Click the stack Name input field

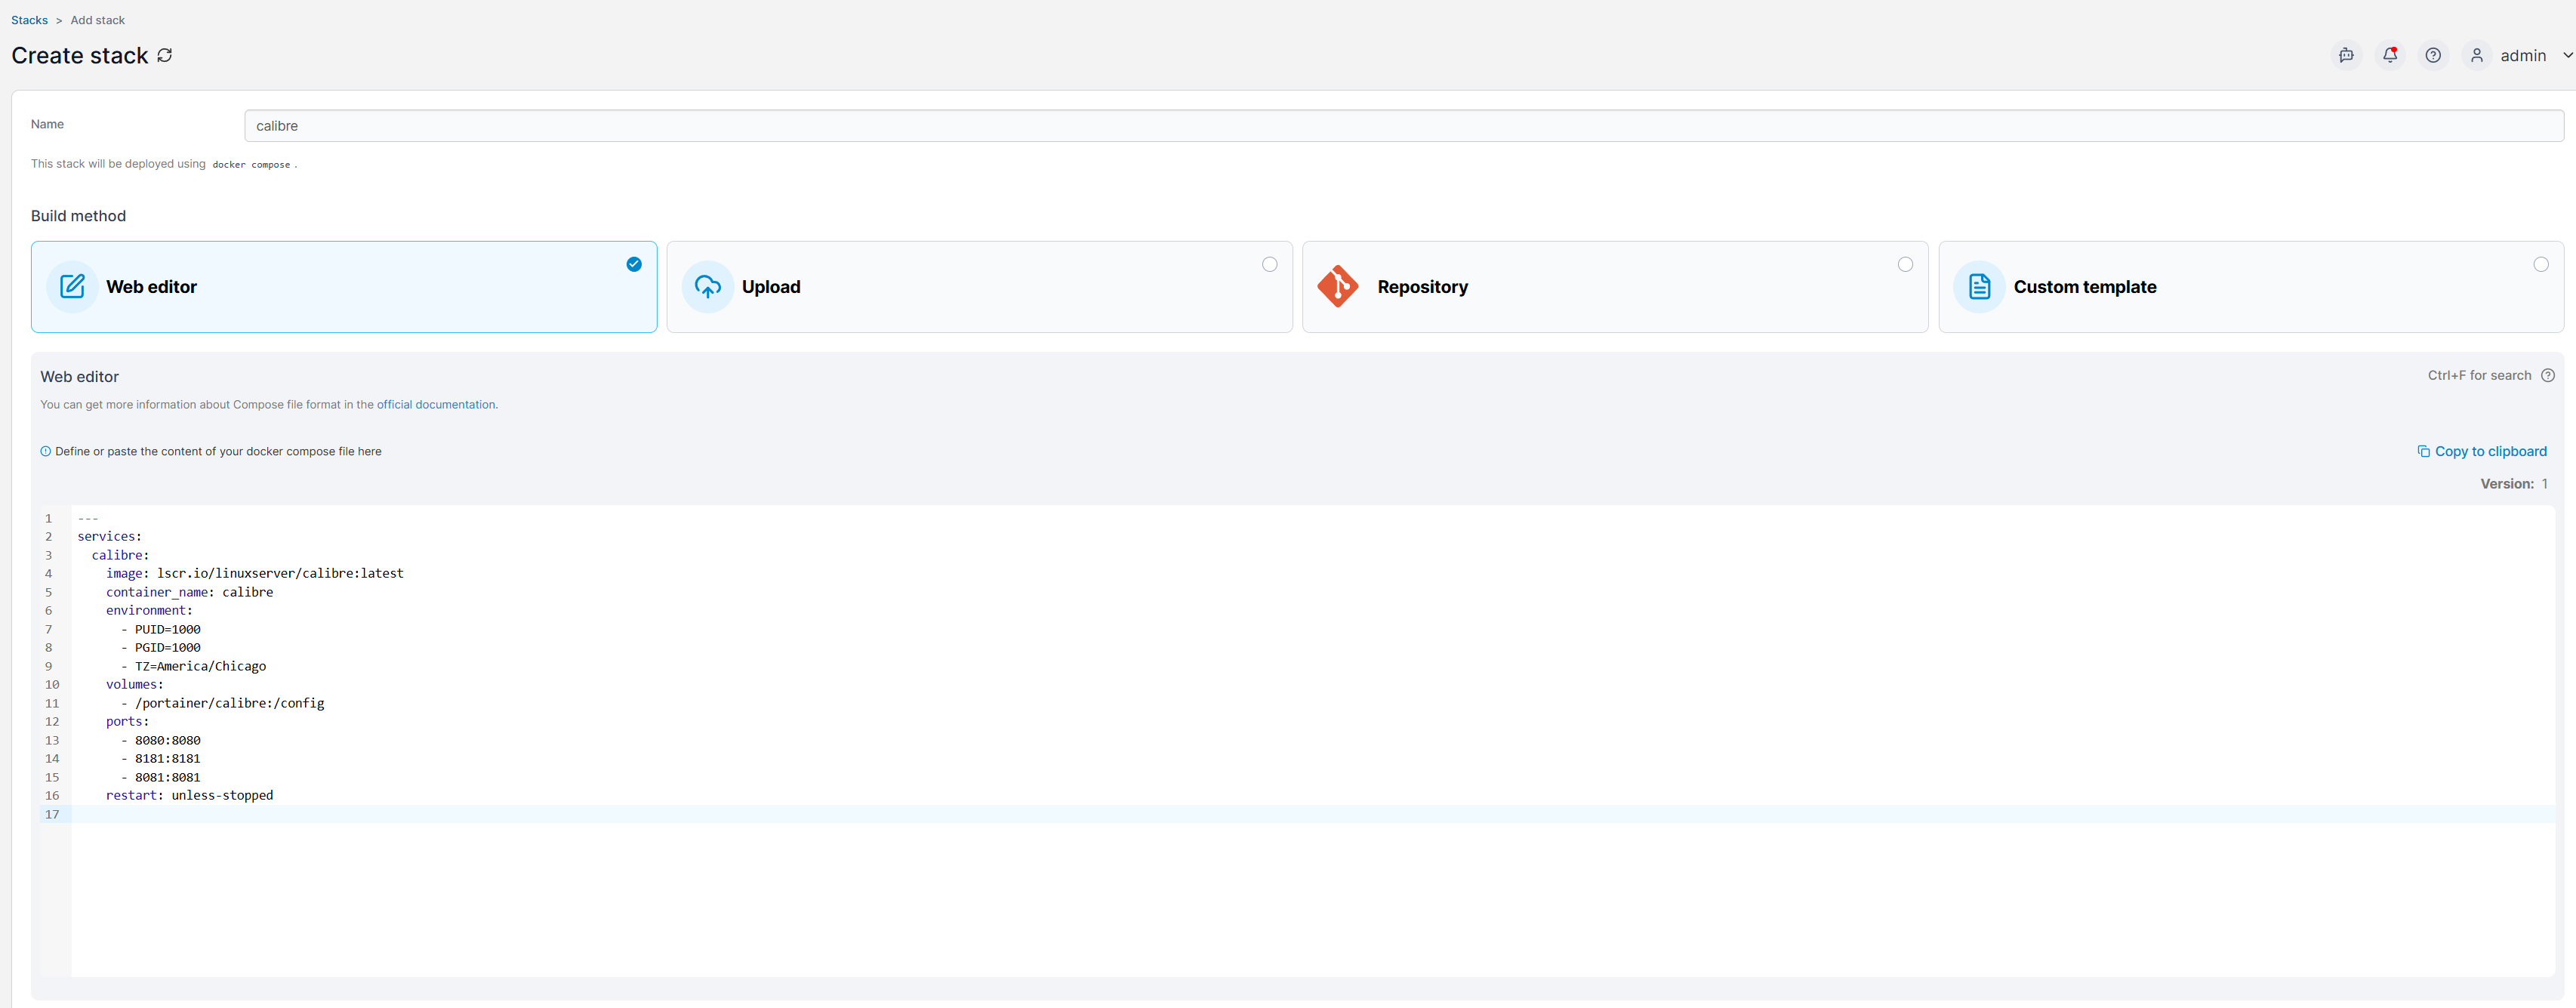point(1402,126)
